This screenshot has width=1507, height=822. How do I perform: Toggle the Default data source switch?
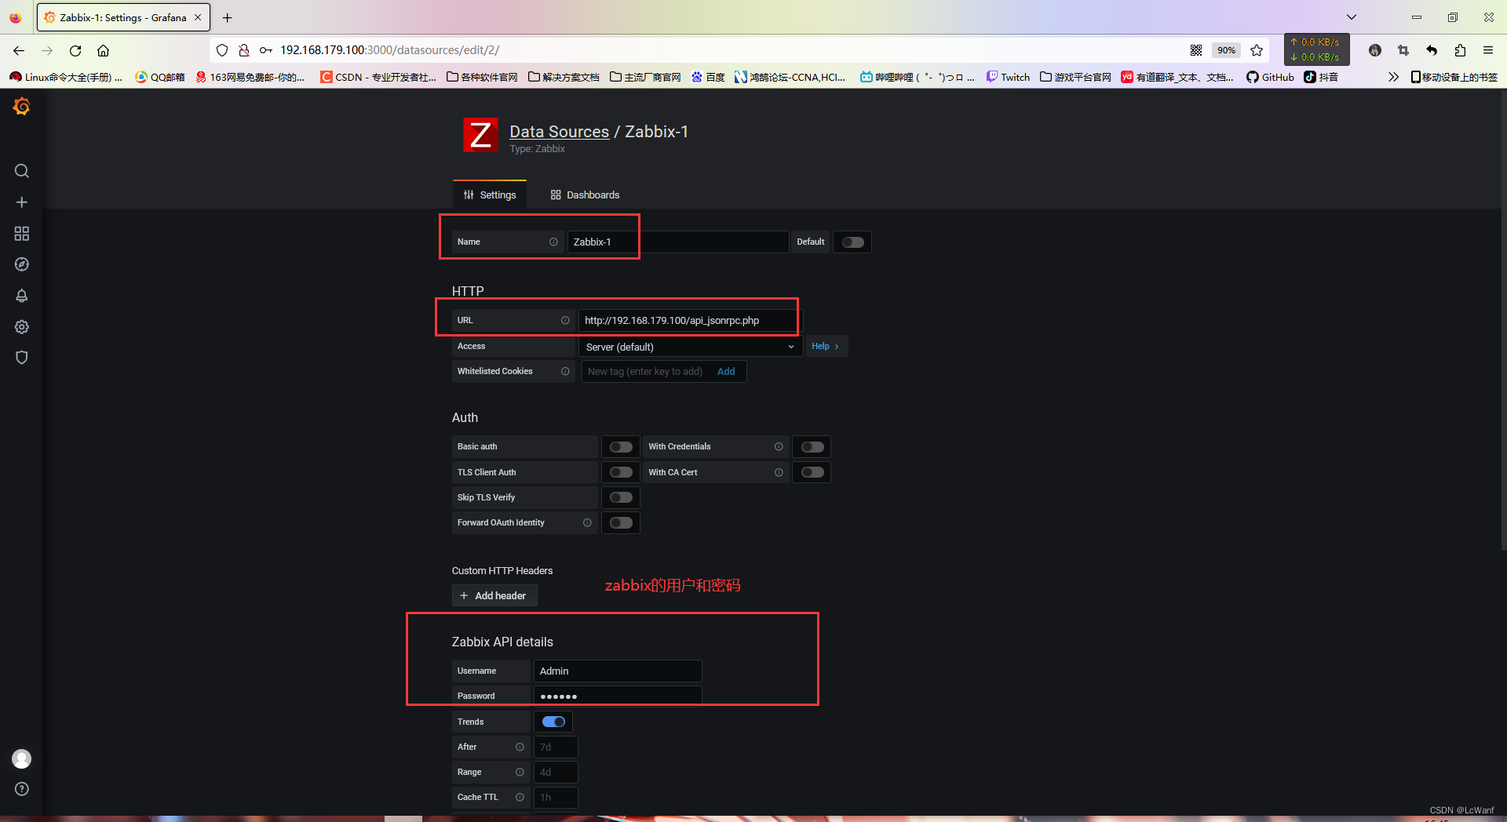click(x=852, y=242)
